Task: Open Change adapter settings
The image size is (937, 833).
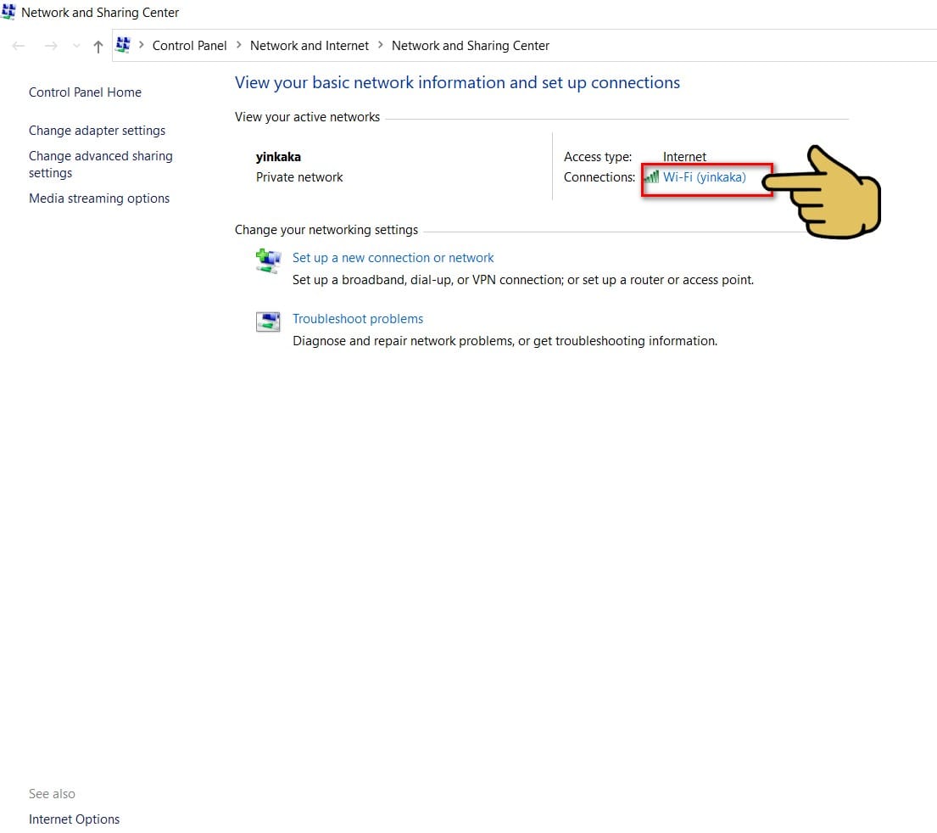Action: [97, 131]
